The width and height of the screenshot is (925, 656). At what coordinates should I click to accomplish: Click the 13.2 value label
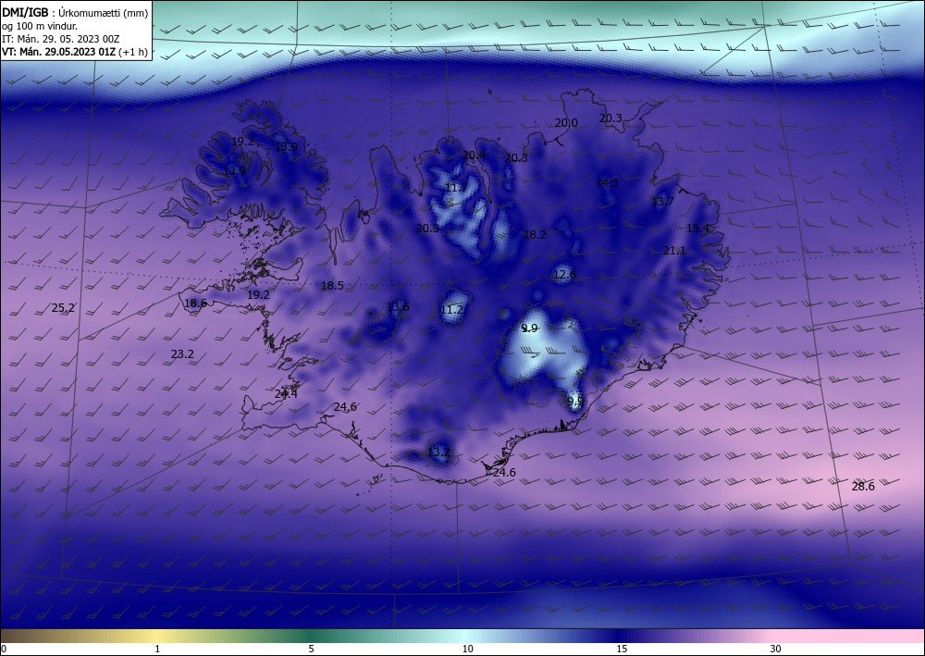(438, 452)
